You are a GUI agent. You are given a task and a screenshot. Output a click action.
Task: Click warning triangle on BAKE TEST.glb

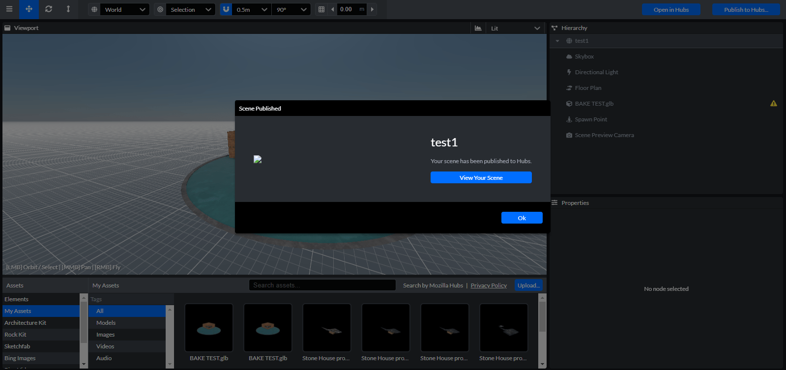click(x=774, y=104)
